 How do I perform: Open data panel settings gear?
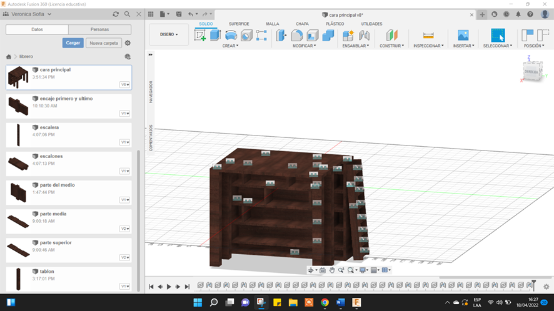(x=128, y=43)
